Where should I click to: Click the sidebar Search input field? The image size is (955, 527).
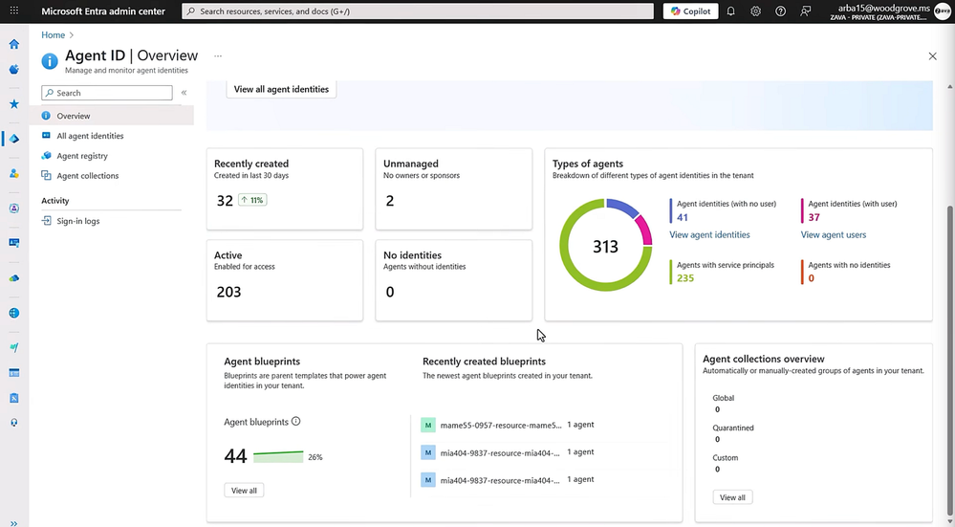point(107,93)
